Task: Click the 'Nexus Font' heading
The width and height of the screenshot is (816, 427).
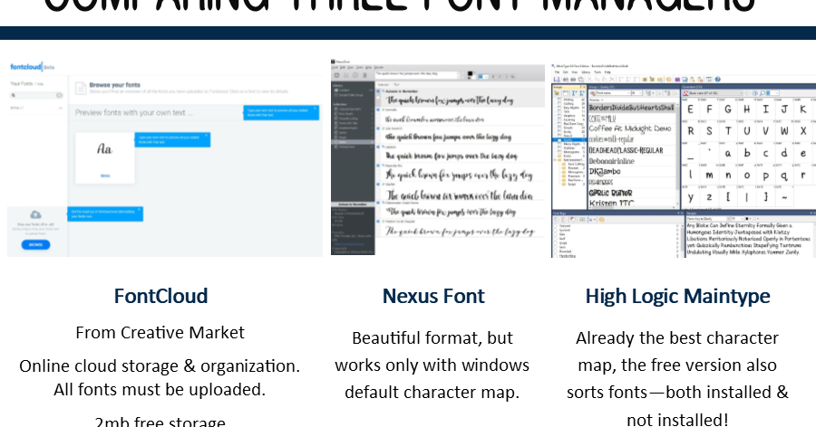Action: pos(433,296)
